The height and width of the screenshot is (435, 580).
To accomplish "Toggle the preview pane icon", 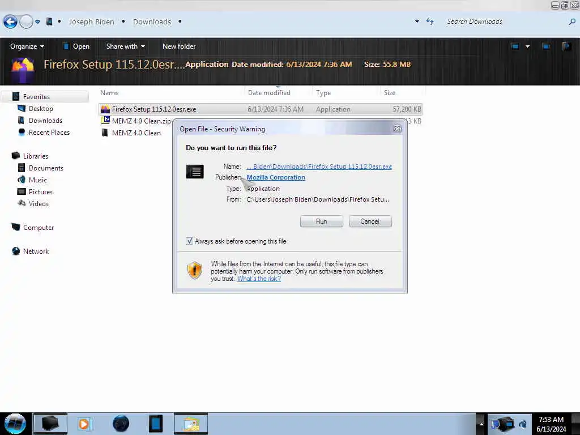I will pos(545,46).
